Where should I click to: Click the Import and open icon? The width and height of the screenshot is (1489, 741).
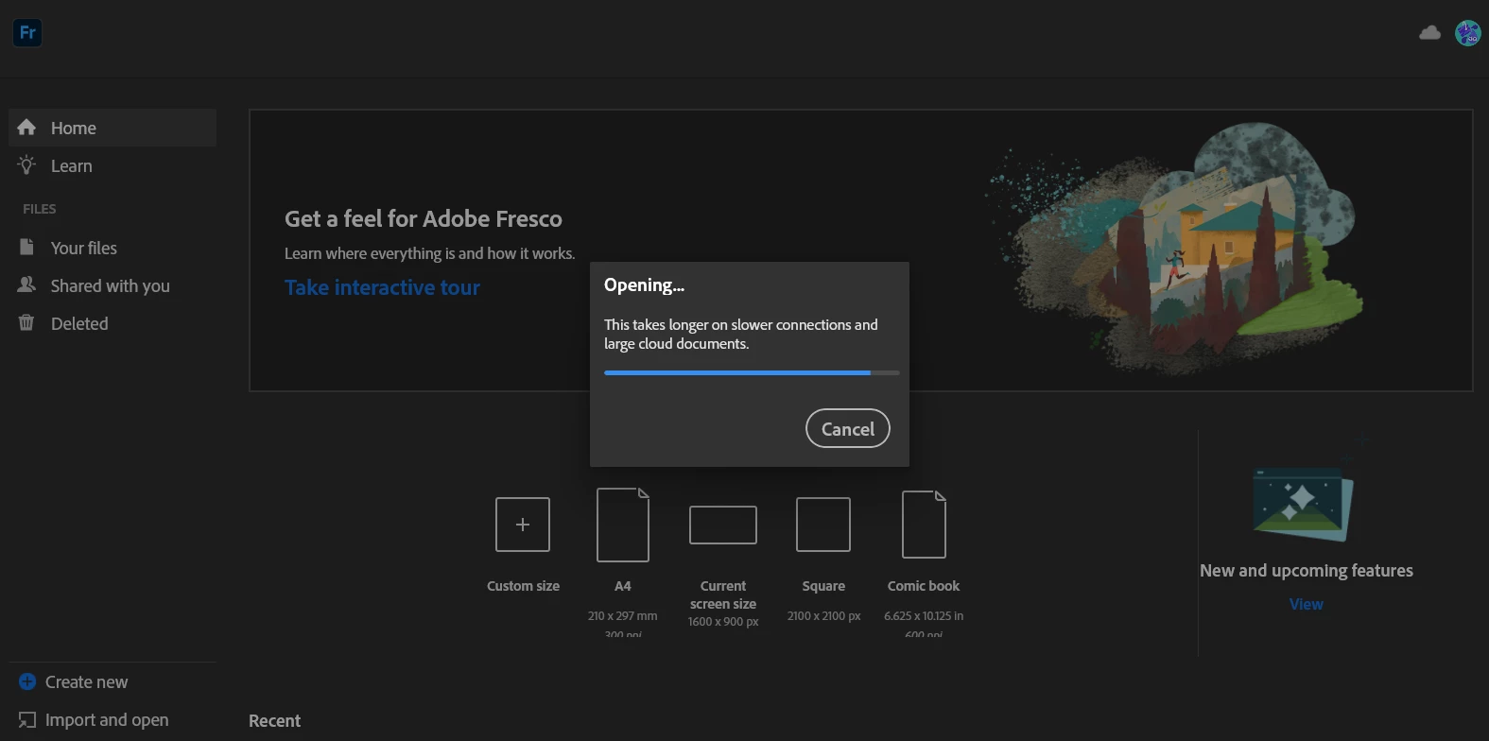tap(27, 719)
